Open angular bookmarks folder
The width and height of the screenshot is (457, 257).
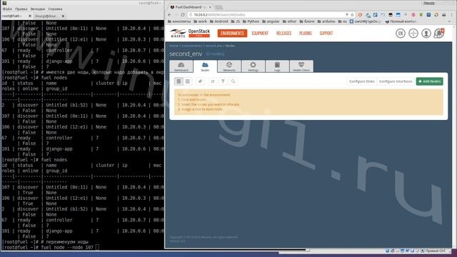point(271,21)
